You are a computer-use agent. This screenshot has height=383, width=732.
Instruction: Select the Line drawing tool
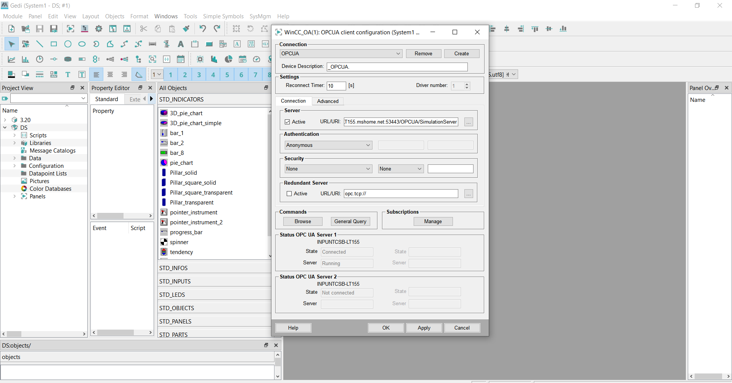click(40, 44)
